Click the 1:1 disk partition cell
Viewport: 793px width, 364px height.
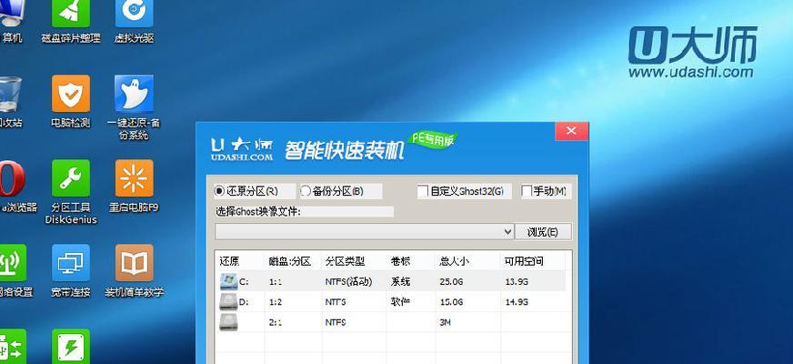click(x=276, y=281)
